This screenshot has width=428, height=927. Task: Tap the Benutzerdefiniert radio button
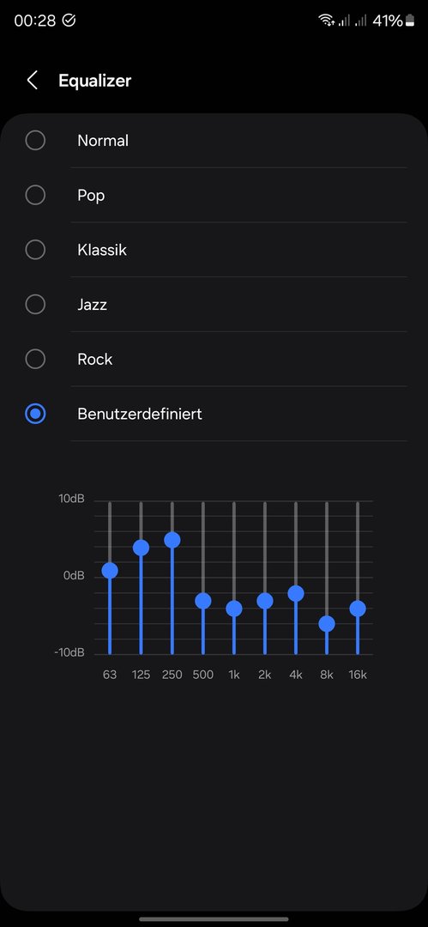click(x=35, y=414)
